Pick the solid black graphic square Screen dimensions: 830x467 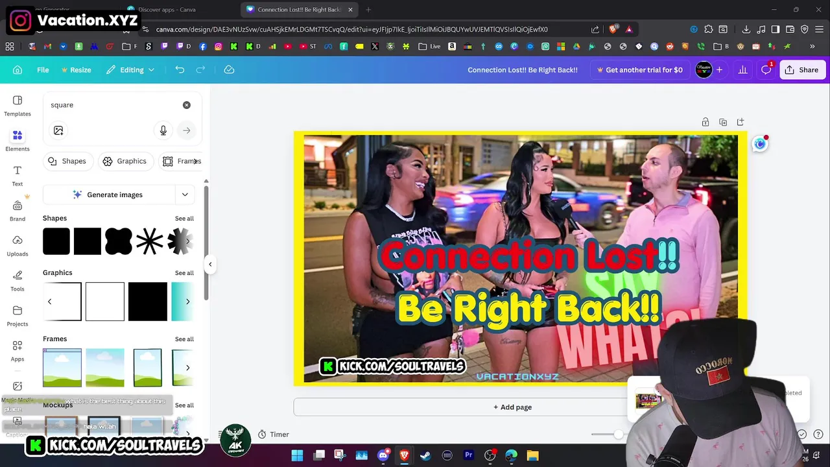(x=148, y=302)
